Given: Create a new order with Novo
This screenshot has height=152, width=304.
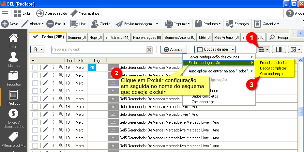Looking at the screenshot, I should point(10,24).
